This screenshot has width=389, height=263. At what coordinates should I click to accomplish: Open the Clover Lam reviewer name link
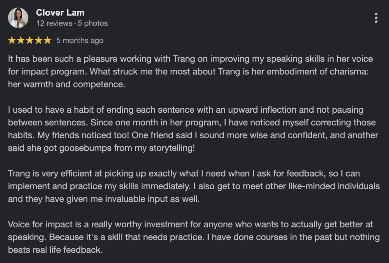coord(60,13)
